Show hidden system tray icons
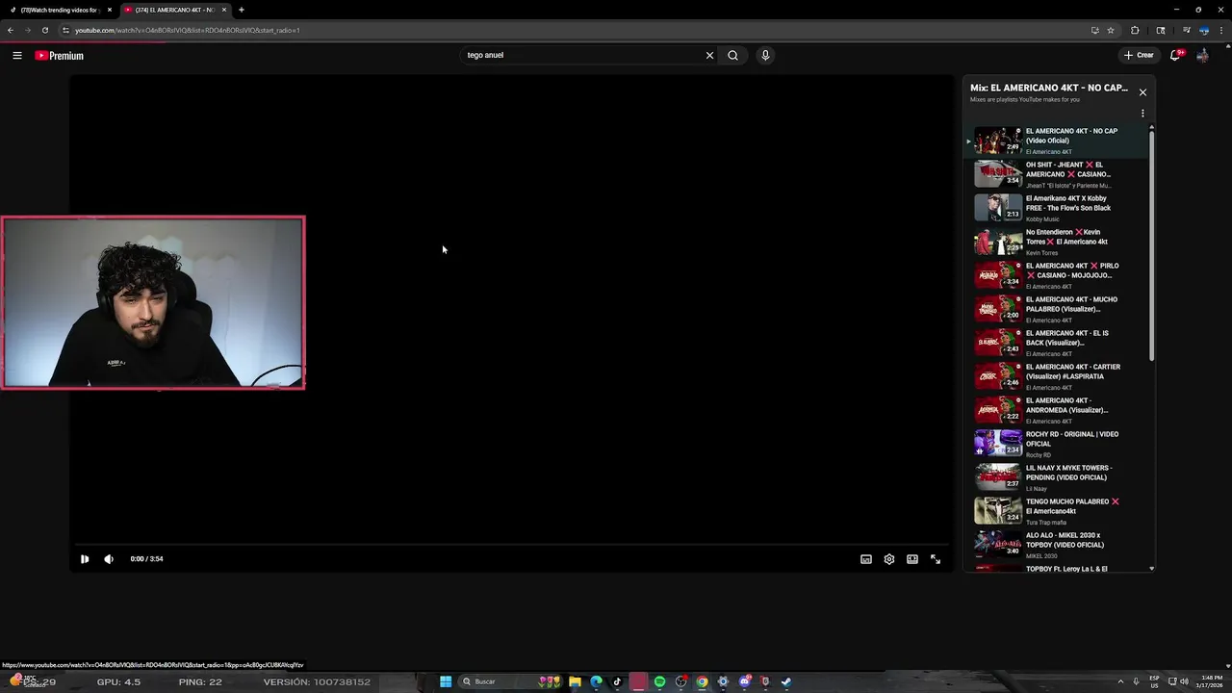Viewport: 1232px width, 693px height. [x=1122, y=681]
